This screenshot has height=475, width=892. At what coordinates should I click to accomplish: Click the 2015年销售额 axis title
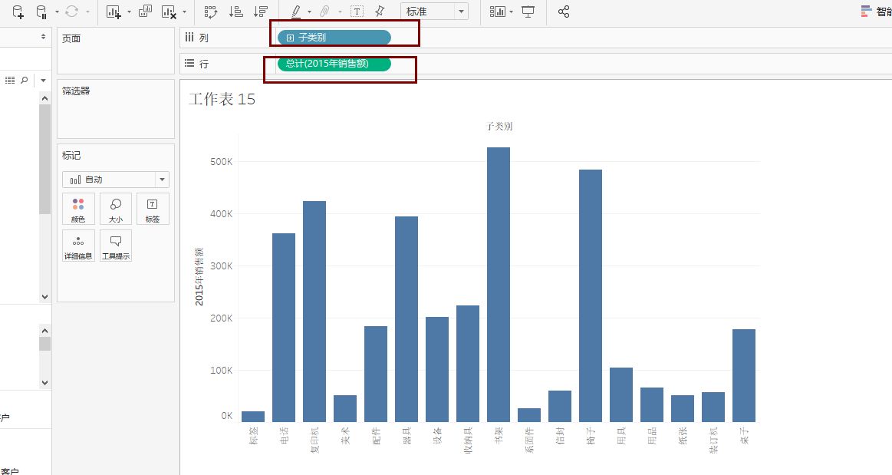pos(199,277)
